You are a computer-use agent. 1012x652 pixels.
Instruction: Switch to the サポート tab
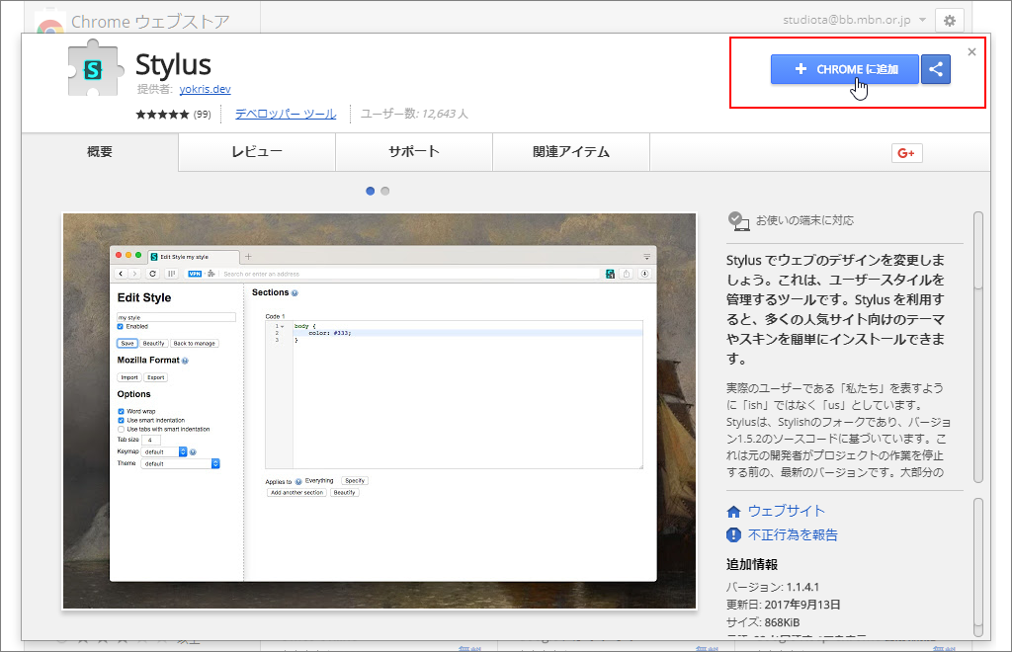point(414,151)
